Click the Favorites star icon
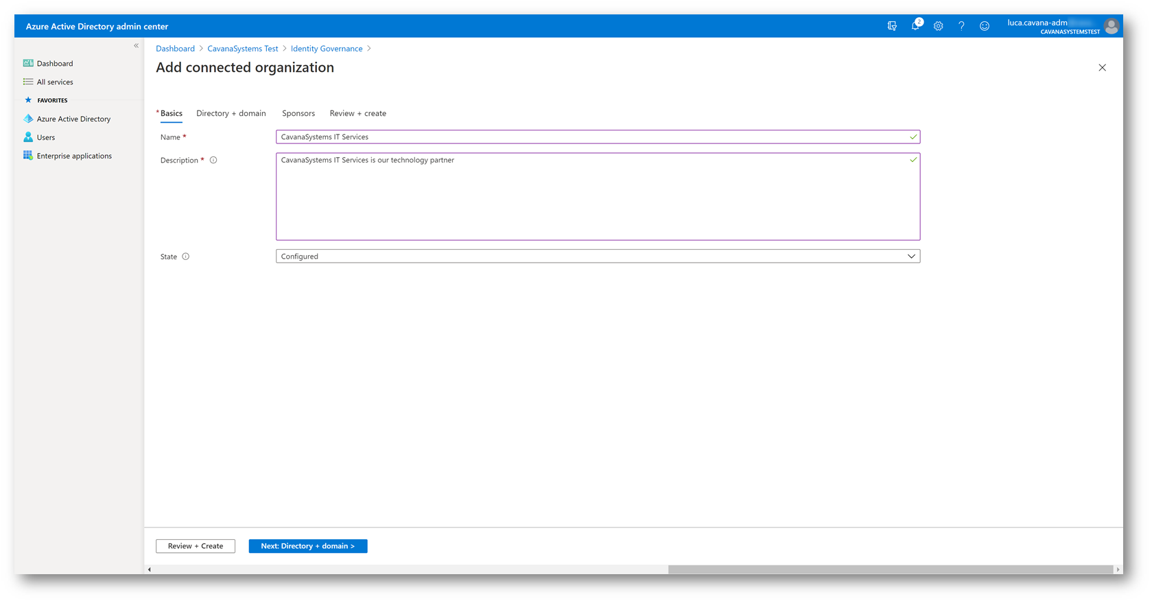This screenshot has height=603, width=1152. [x=28, y=100]
